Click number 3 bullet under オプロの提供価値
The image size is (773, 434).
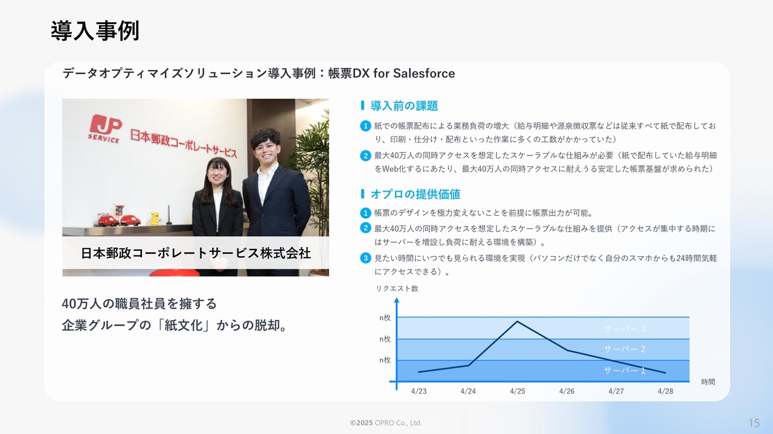pos(365,258)
